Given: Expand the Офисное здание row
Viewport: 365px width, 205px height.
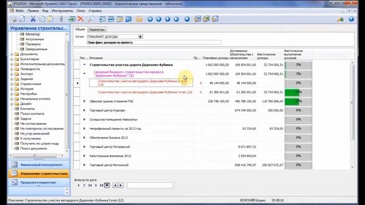Looking at the screenshot, I should tap(84, 101).
